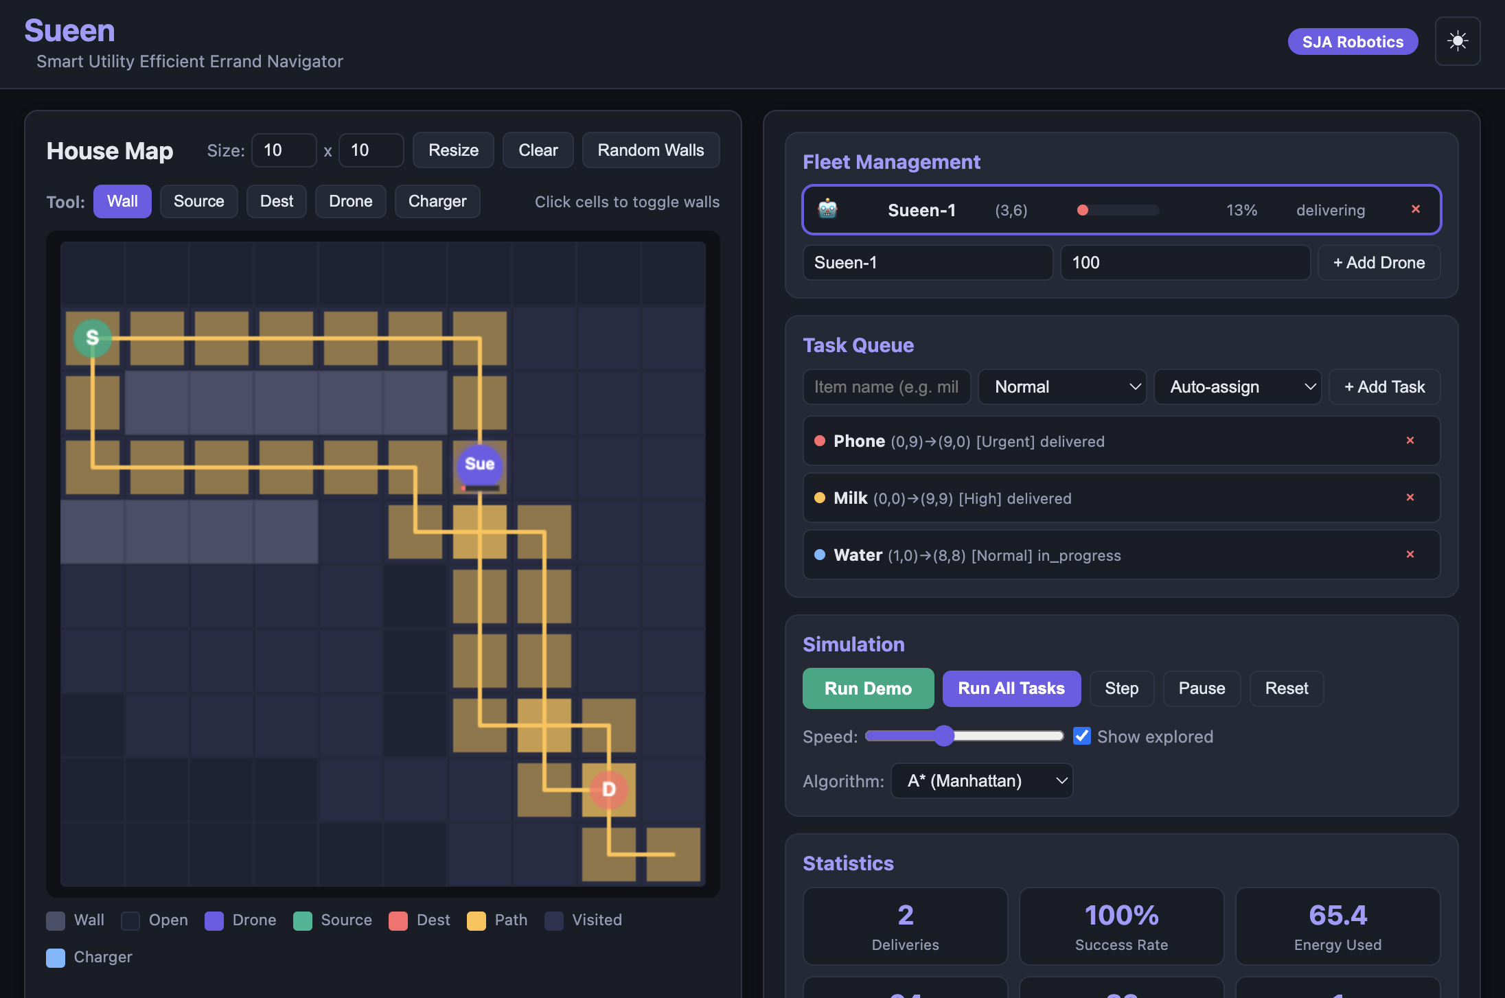1505x998 pixels.
Task: Focus the Item name input field
Action: pyautogui.click(x=886, y=387)
